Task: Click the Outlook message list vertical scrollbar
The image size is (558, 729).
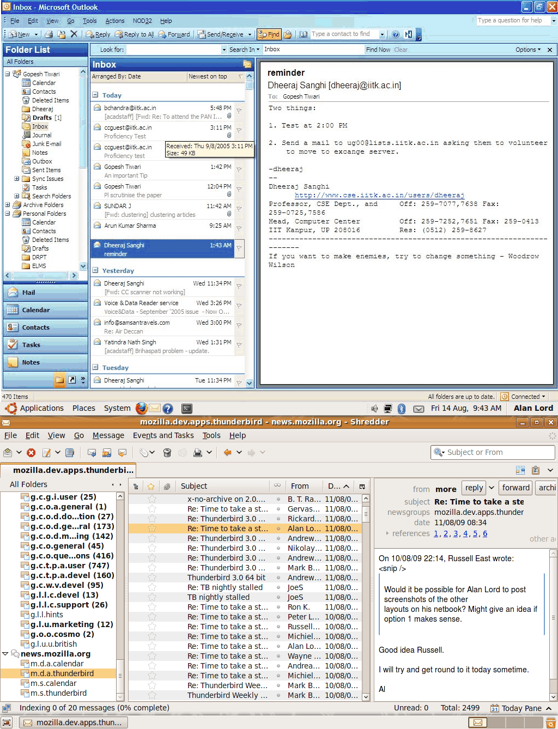Action: [249, 229]
